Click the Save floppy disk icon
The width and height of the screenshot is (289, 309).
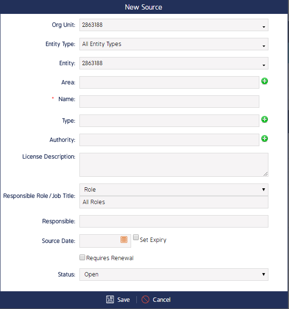(x=110, y=299)
